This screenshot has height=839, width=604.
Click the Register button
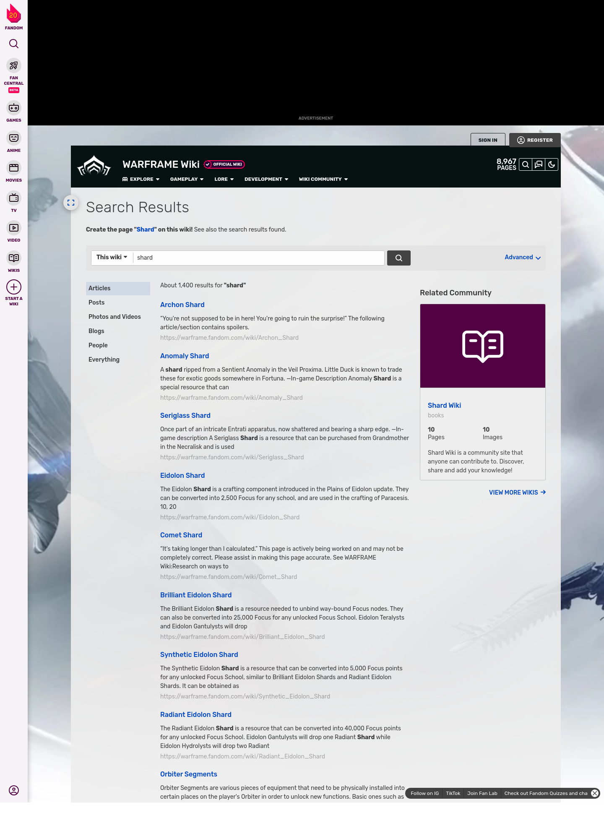535,140
